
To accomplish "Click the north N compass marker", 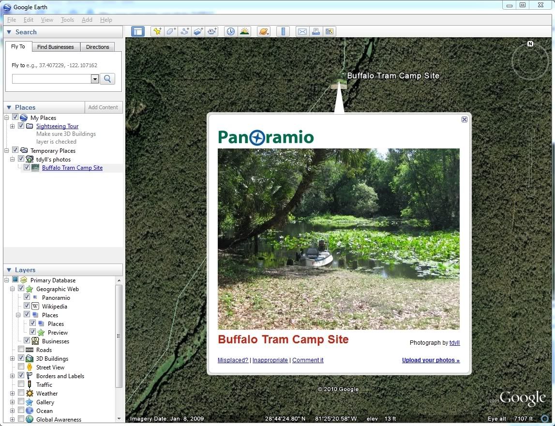I will click(x=530, y=44).
